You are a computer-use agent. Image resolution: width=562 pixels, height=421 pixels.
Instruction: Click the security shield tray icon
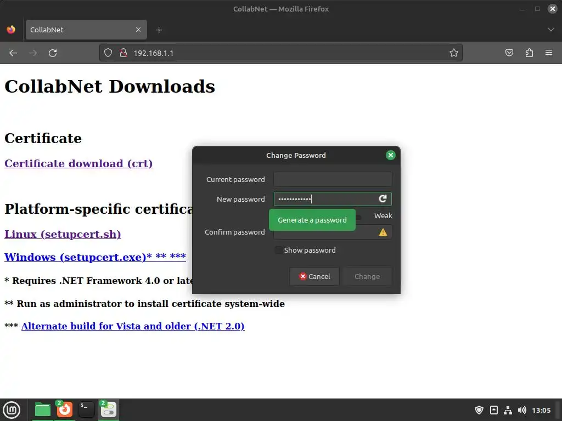click(x=479, y=410)
